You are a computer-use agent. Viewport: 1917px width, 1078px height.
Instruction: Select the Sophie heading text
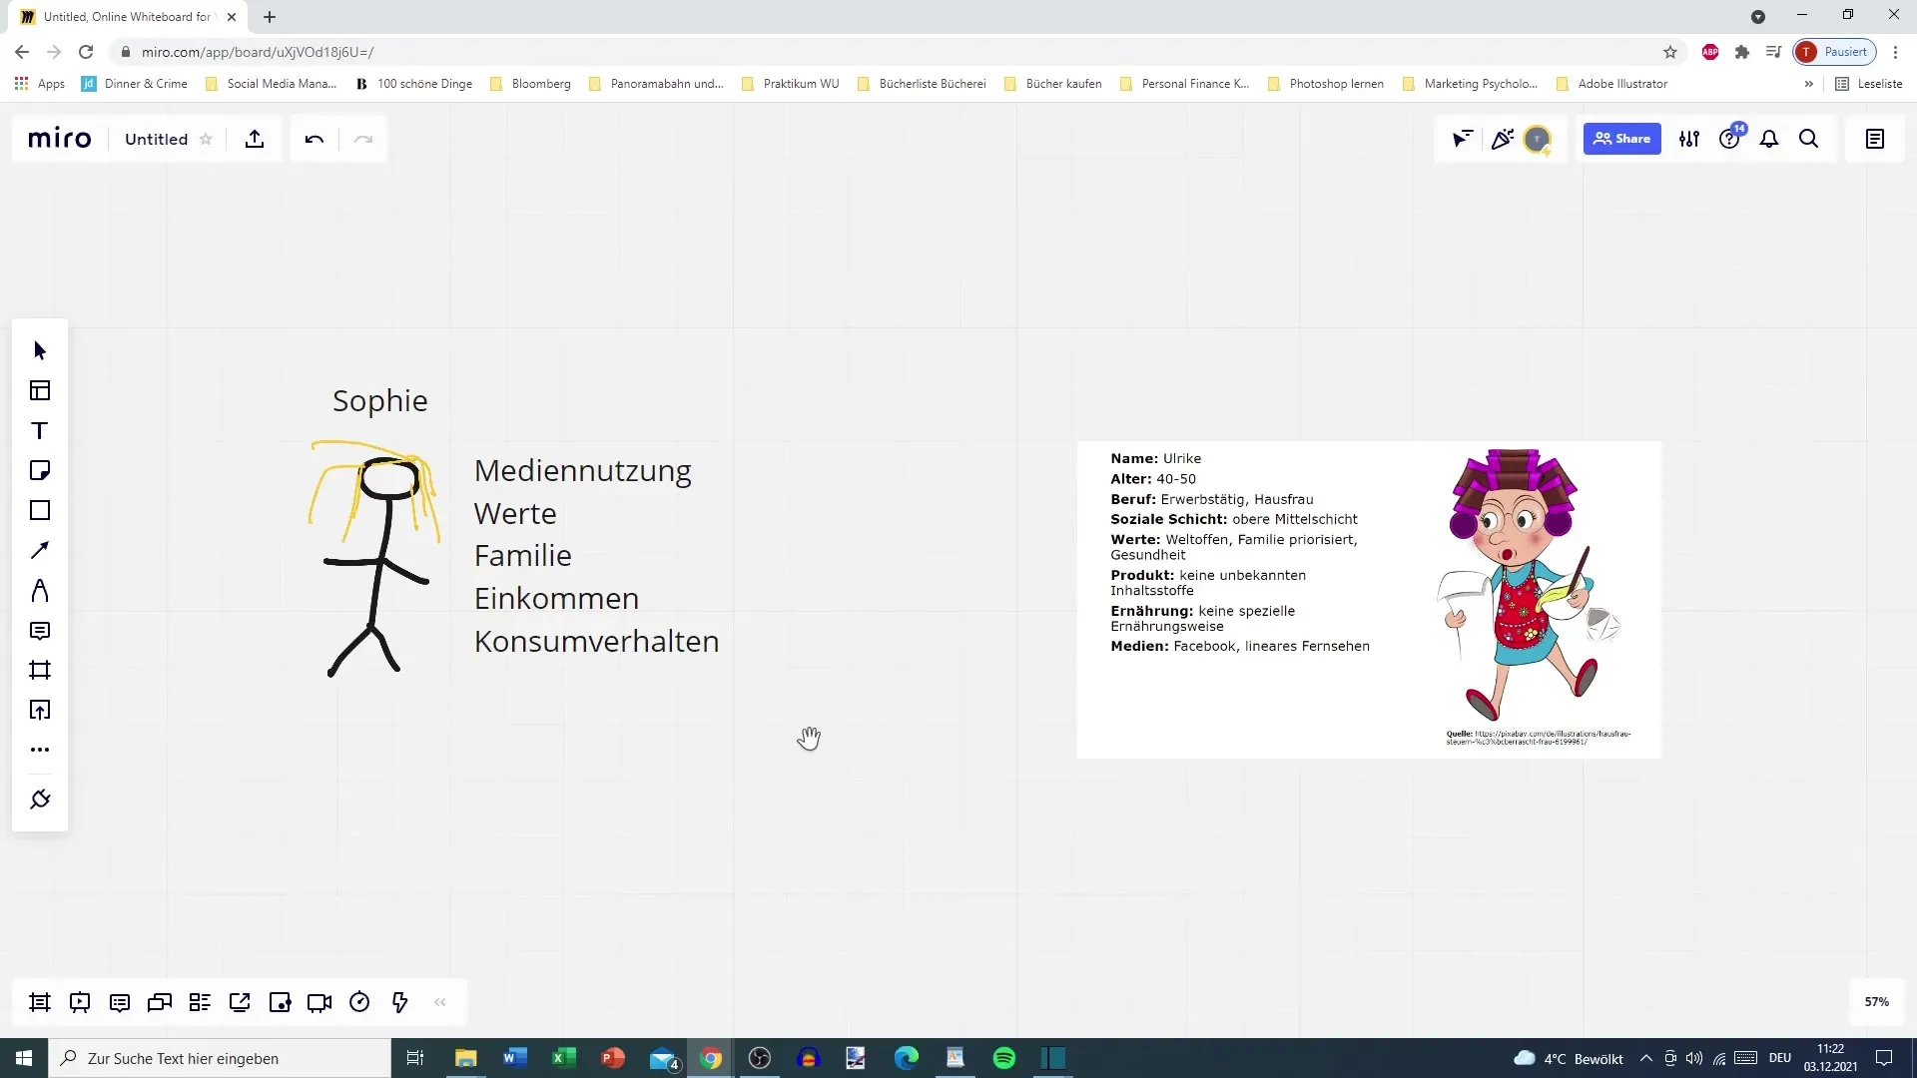(379, 401)
